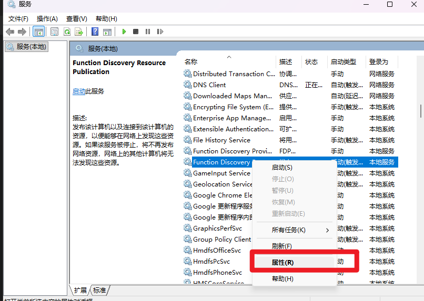Select 属性(R) in the context menu

[x=282, y=262]
